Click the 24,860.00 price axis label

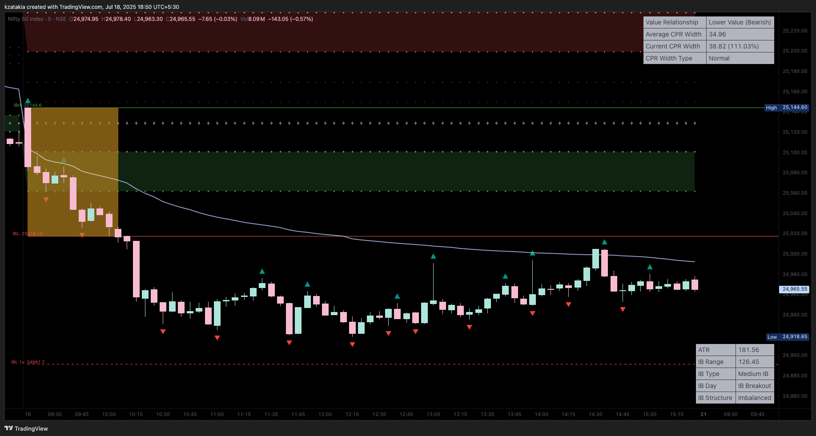click(x=795, y=396)
